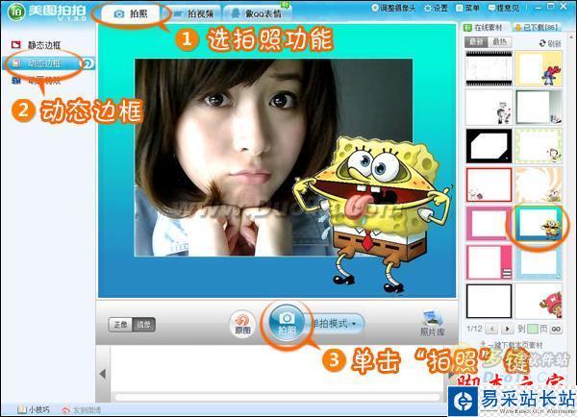The image size is (577, 417).
Task: Choose the white frame with black-and-white couple
Action: 489,108
